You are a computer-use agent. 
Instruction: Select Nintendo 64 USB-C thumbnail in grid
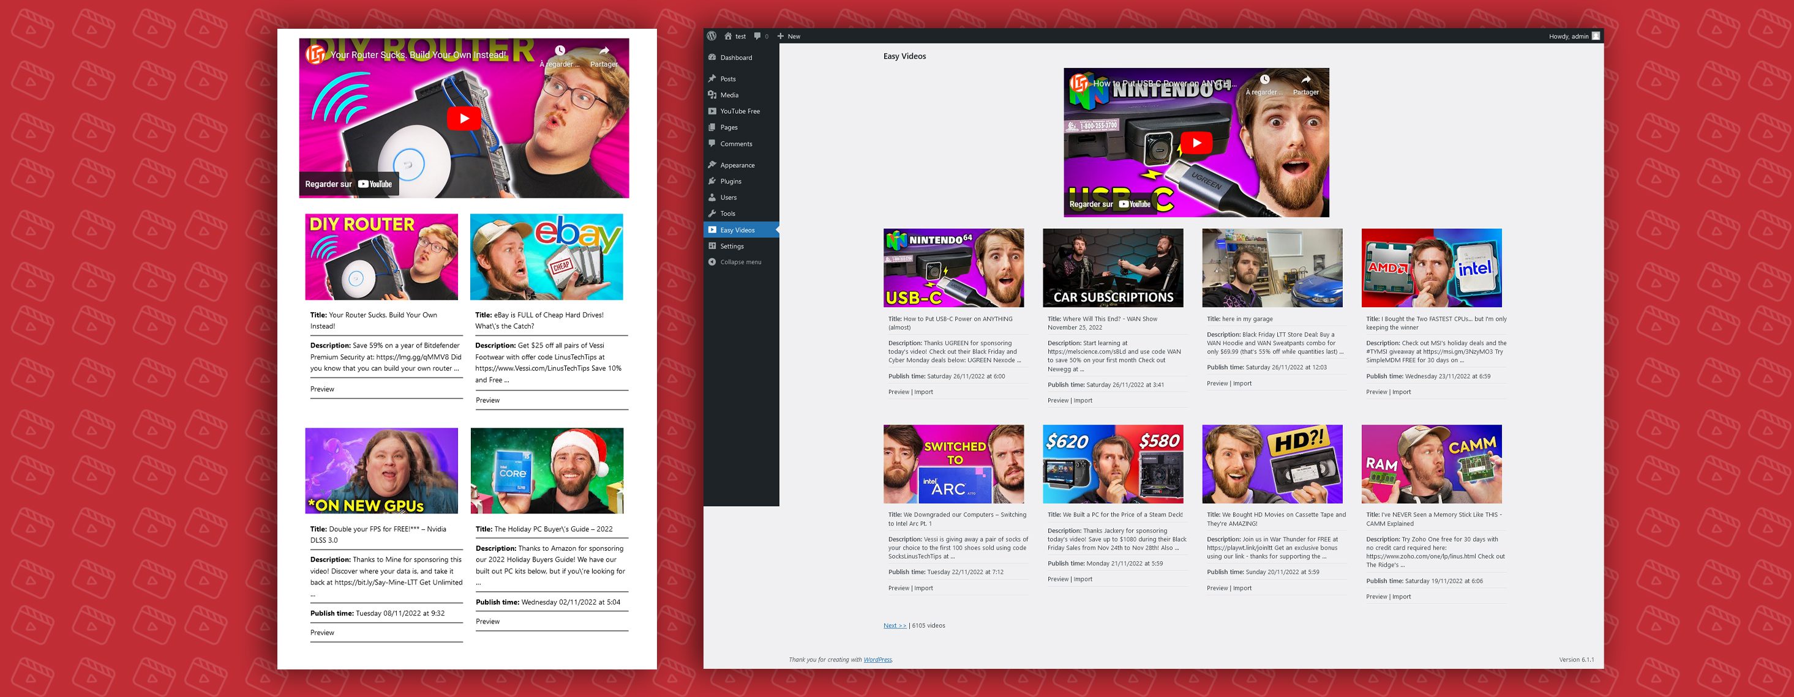coord(953,268)
